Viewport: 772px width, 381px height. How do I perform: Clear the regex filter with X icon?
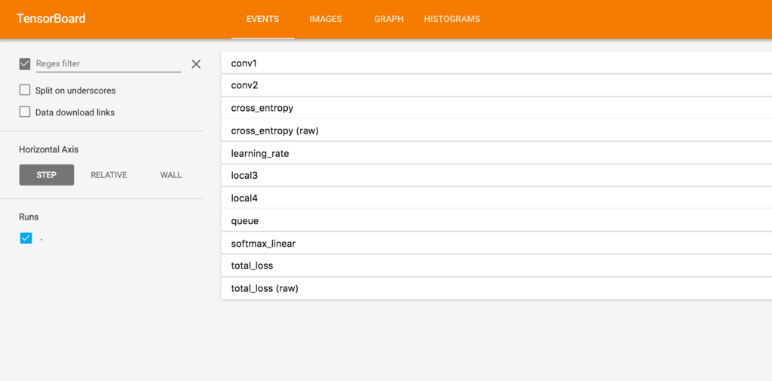tap(196, 64)
